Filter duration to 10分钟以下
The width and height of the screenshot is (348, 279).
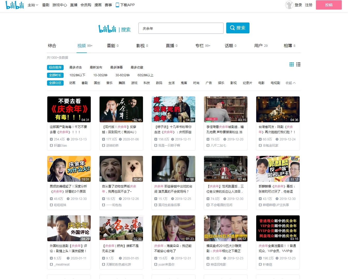tap(77, 75)
